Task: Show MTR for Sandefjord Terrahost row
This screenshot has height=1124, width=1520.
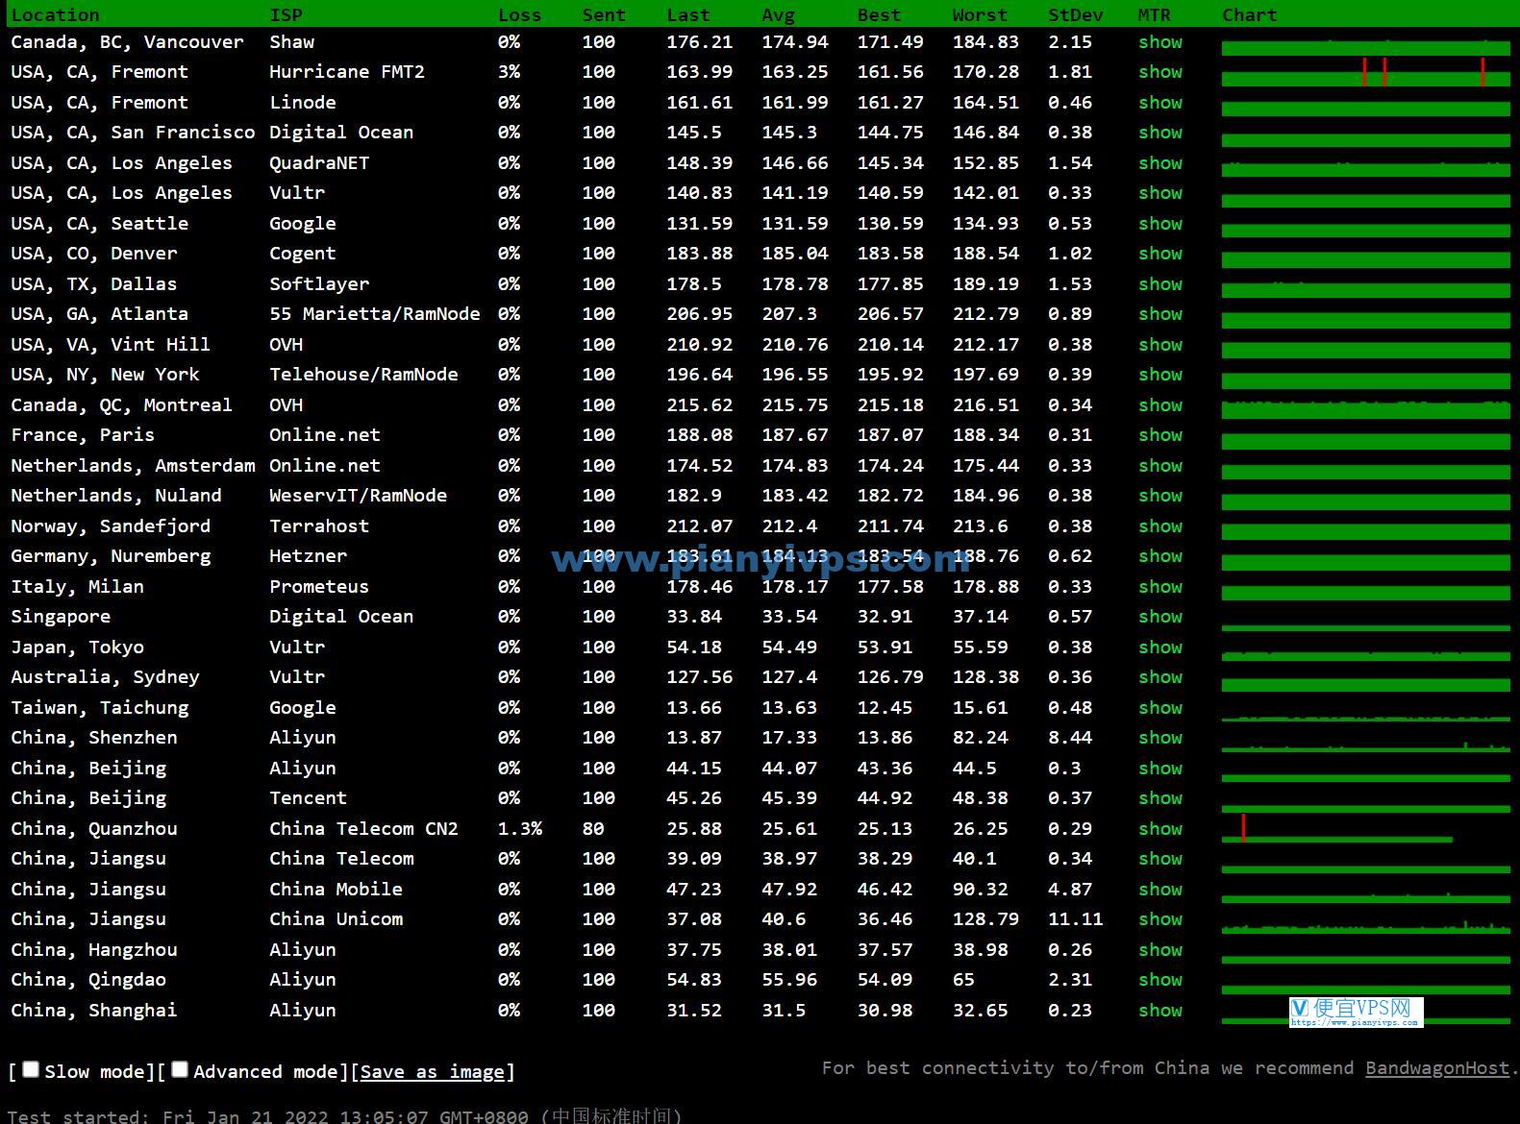Action: tap(1160, 525)
